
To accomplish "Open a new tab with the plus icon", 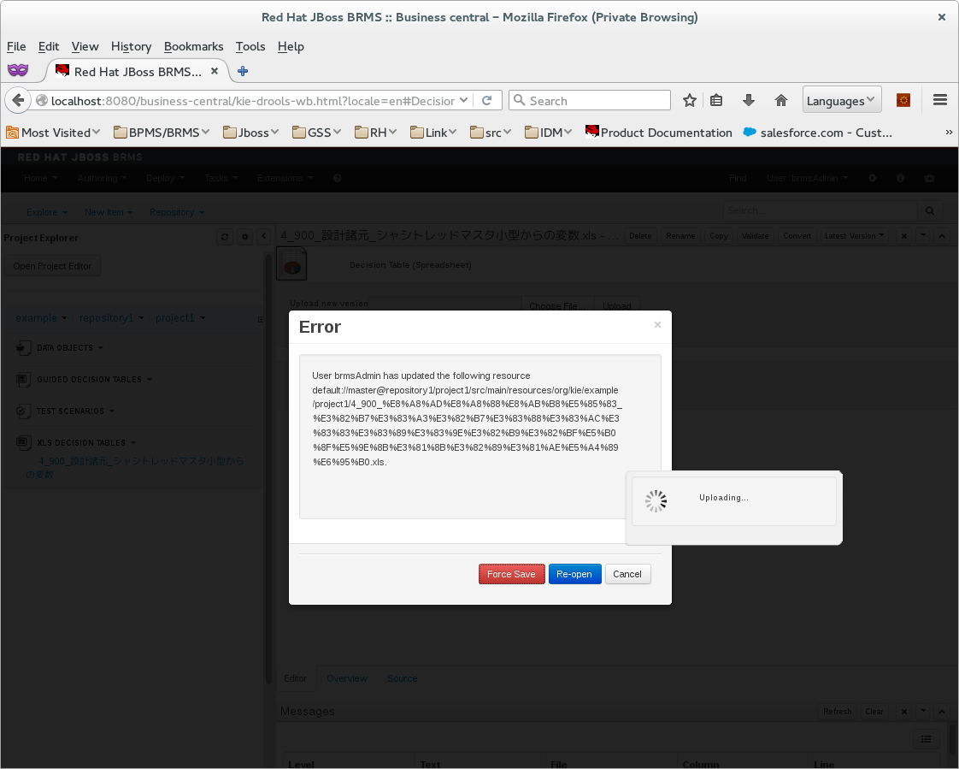I will pyautogui.click(x=243, y=71).
